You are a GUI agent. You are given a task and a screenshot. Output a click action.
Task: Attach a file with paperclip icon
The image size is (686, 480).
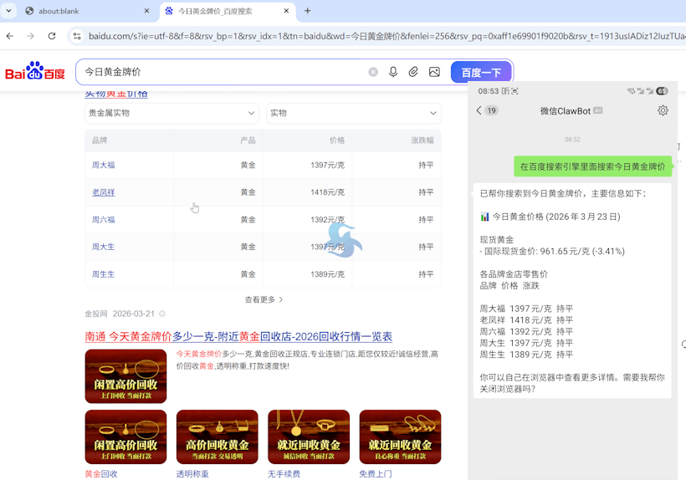click(413, 72)
